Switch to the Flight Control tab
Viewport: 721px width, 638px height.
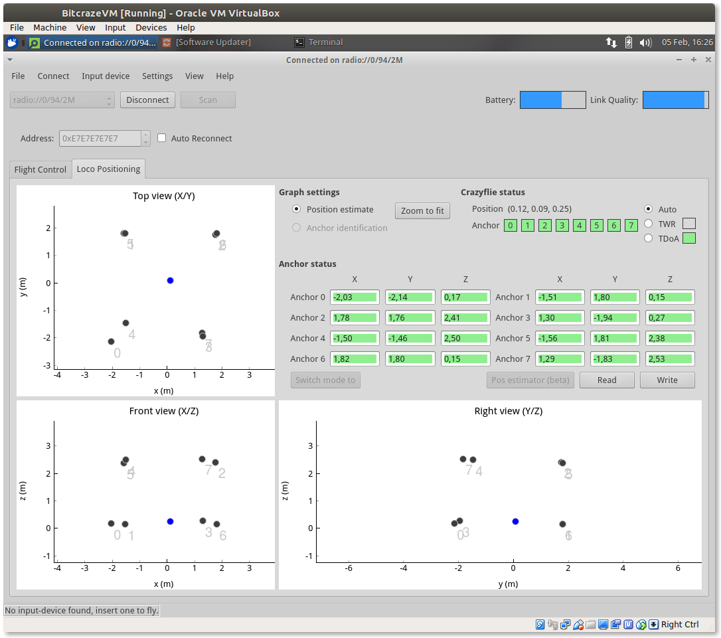point(40,169)
